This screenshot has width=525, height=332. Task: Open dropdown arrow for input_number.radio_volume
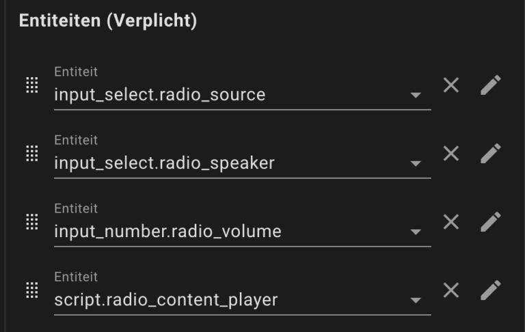point(416,232)
